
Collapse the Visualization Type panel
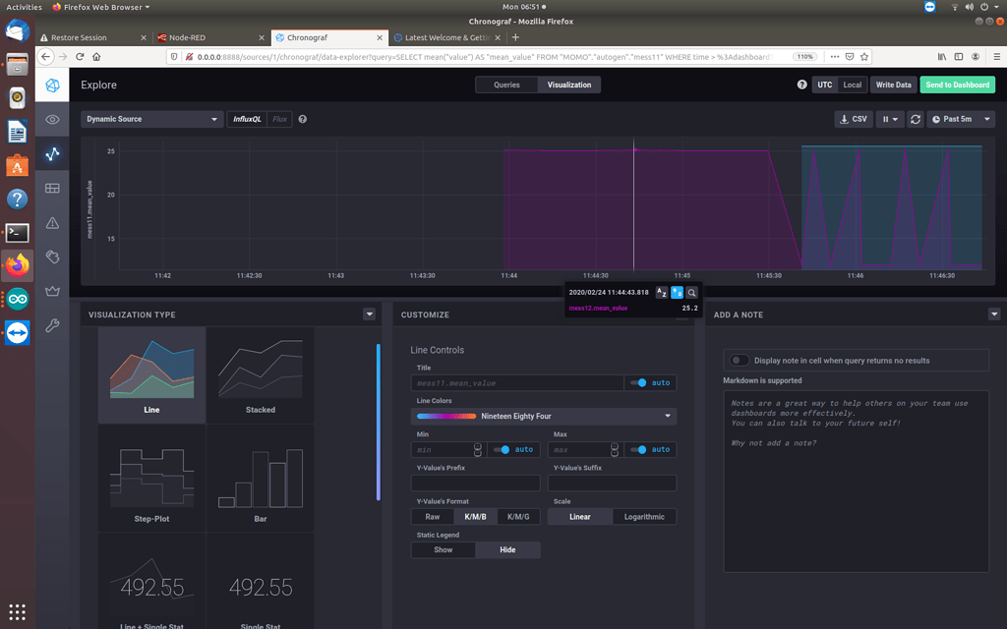(x=369, y=314)
